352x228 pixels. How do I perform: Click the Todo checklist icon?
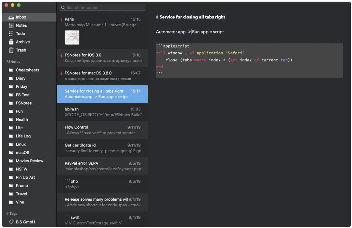click(x=11, y=34)
